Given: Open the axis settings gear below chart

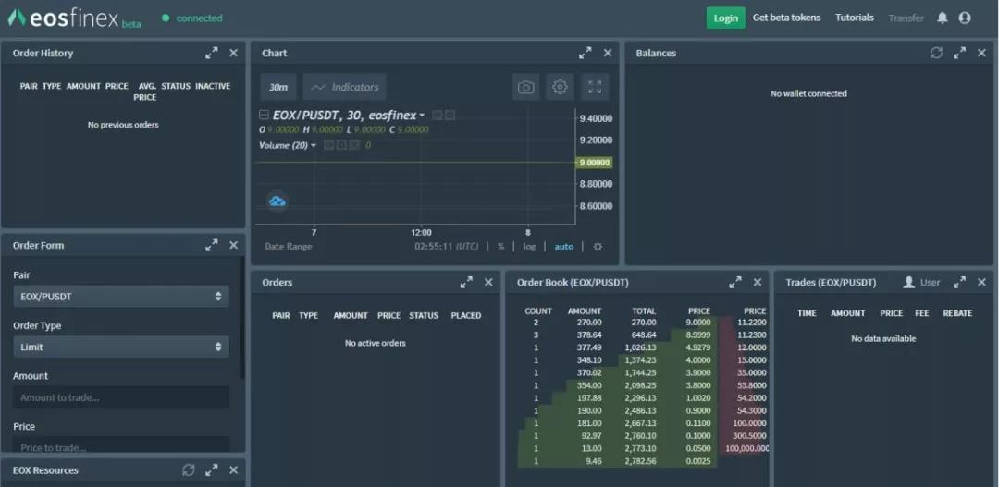Looking at the screenshot, I should point(598,247).
